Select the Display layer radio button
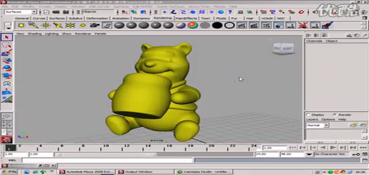This screenshot has height=175, width=369. tap(308, 115)
